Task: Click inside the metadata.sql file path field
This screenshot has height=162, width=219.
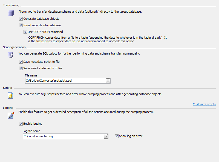Action: coord(63,81)
